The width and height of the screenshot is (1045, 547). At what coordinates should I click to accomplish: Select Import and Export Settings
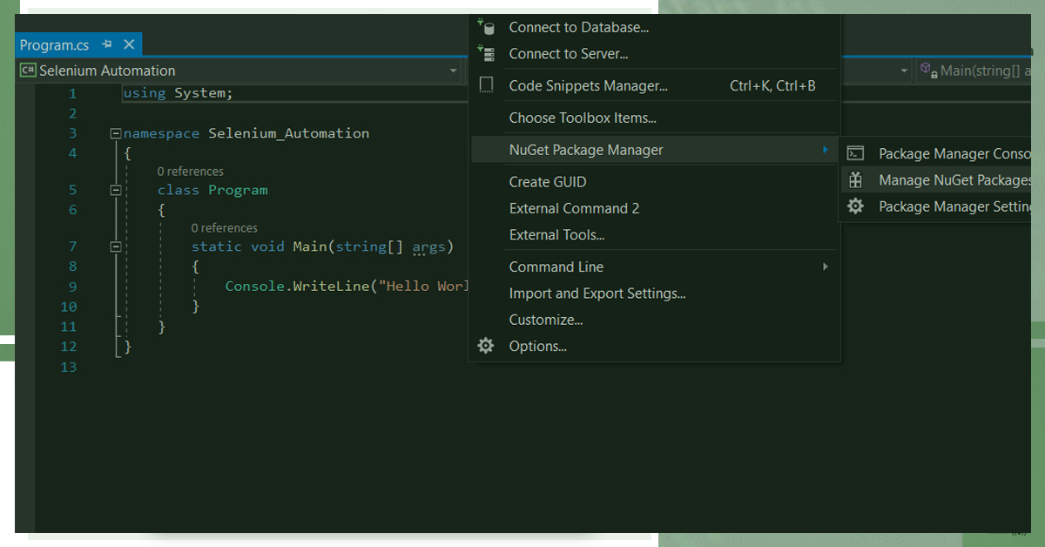click(x=654, y=294)
